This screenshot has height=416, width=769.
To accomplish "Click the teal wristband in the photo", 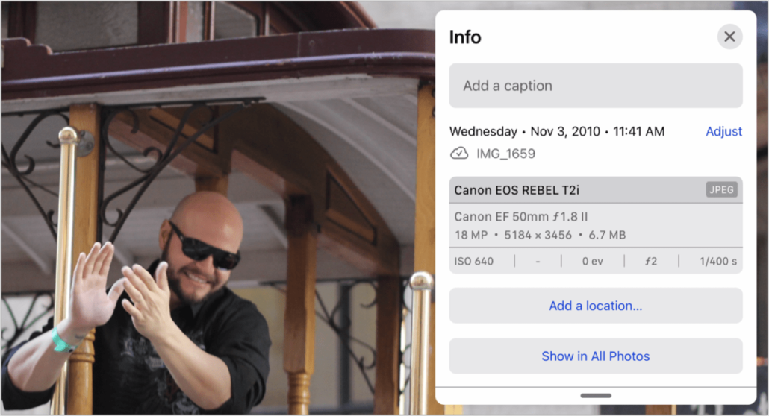I will click(63, 342).
